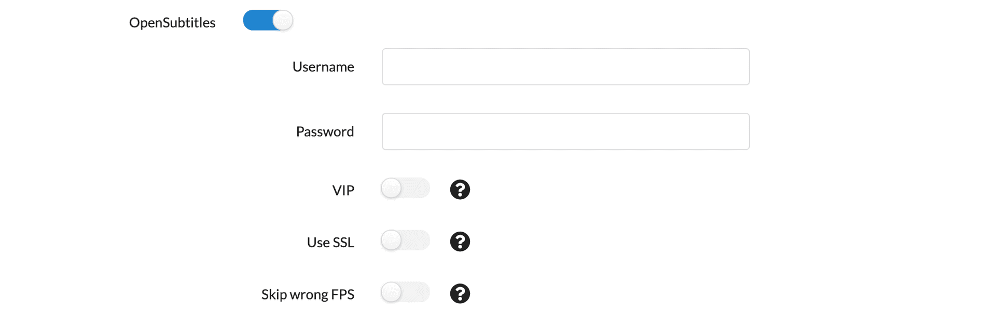
Task: Click the Use SSL help icon
Action: (x=460, y=242)
